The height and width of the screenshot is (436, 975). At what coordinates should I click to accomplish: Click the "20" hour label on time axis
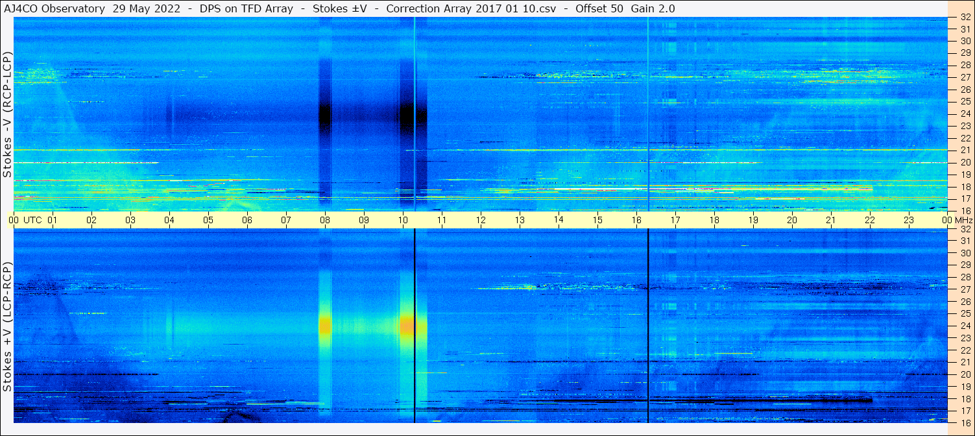(792, 220)
